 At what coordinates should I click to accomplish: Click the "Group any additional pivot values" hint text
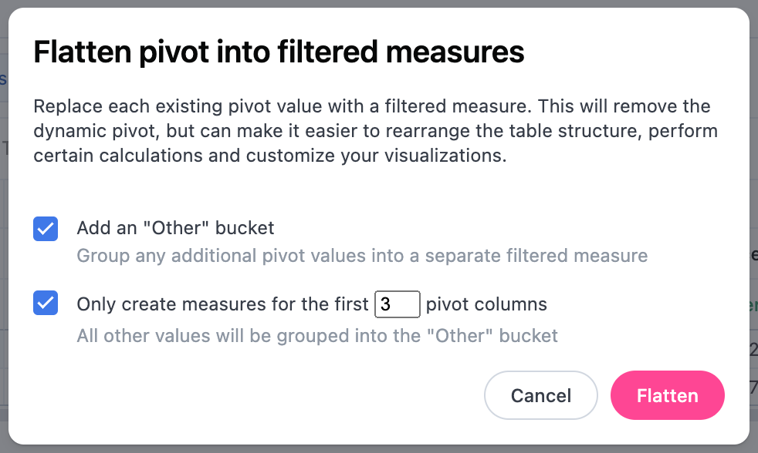[361, 255]
